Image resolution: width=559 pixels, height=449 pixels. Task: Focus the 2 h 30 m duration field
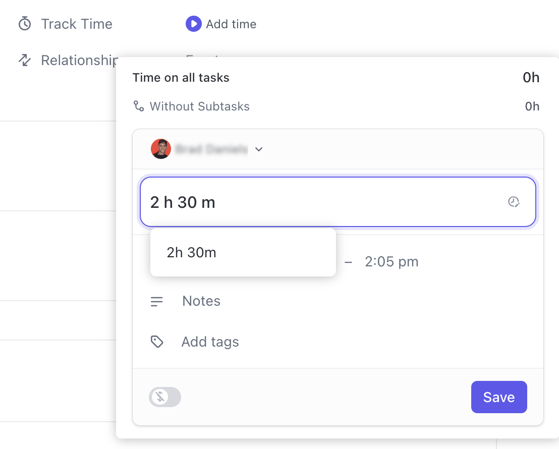[x=323, y=202]
